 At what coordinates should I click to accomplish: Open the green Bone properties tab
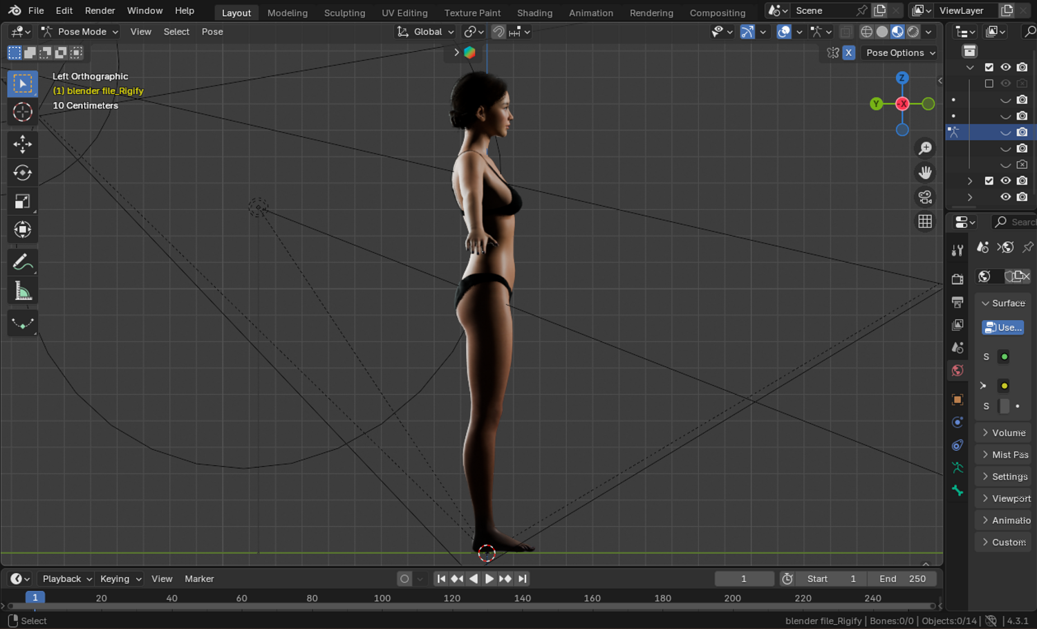point(957,491)
